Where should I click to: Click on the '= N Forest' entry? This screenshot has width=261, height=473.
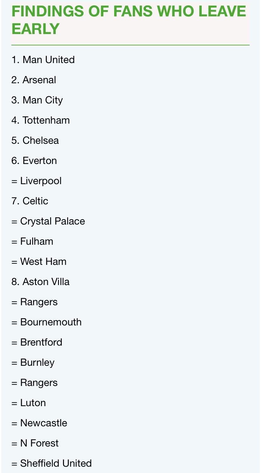tap(35, 443)
